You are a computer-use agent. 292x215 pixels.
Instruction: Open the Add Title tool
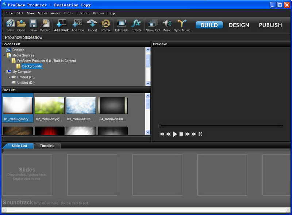[77, 25]
